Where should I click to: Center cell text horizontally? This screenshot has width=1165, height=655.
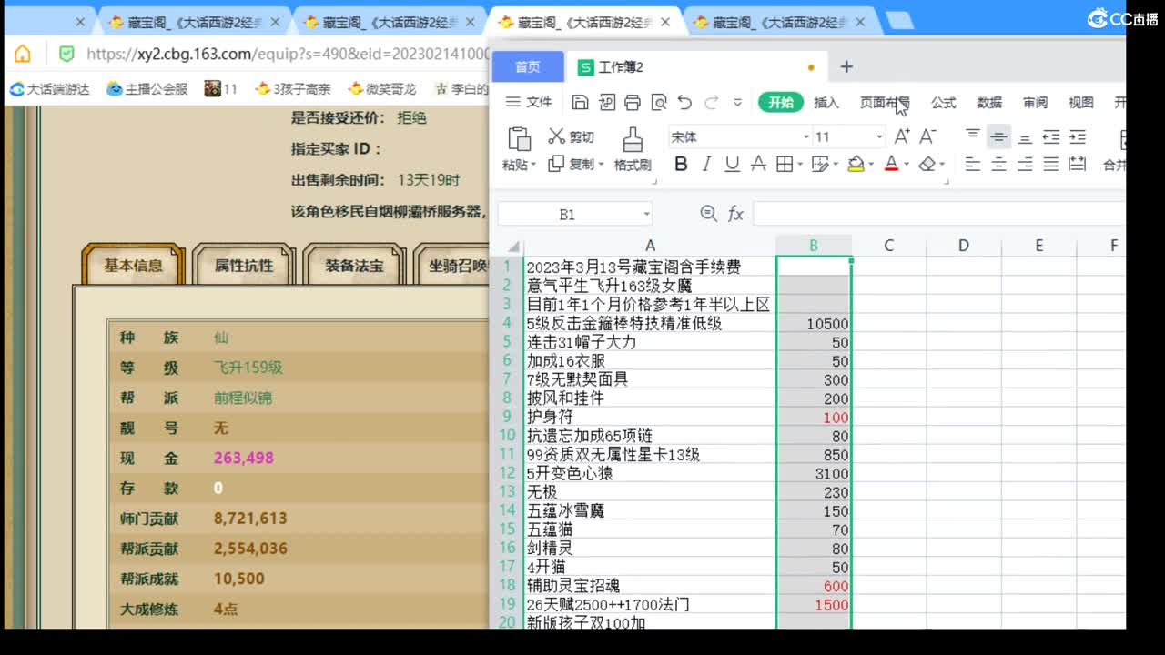[x=998, y=165]
